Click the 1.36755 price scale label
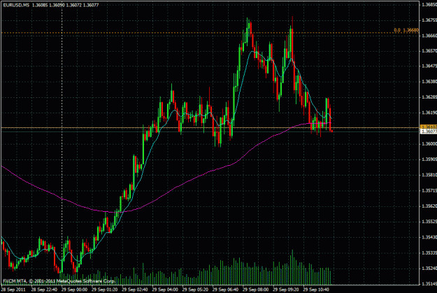 pos(429,20)
